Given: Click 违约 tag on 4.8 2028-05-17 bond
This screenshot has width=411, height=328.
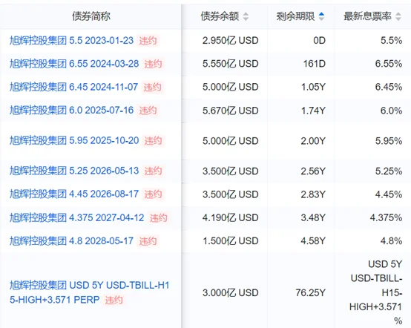Looking at the screenshot, I should click(148, 241).
